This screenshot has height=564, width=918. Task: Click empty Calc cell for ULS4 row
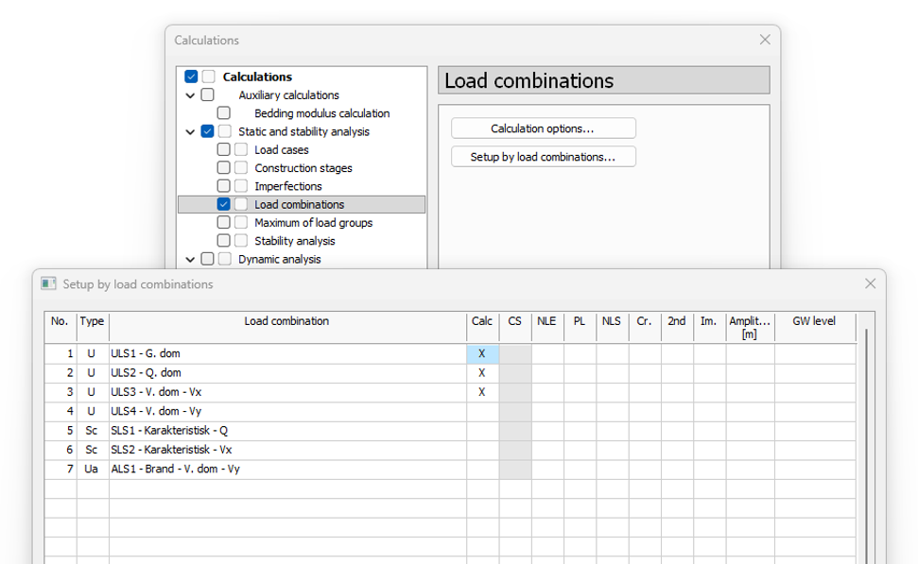click(x=482, y=411)
